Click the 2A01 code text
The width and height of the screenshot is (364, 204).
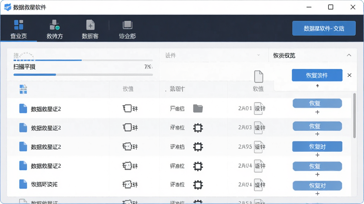245,108
